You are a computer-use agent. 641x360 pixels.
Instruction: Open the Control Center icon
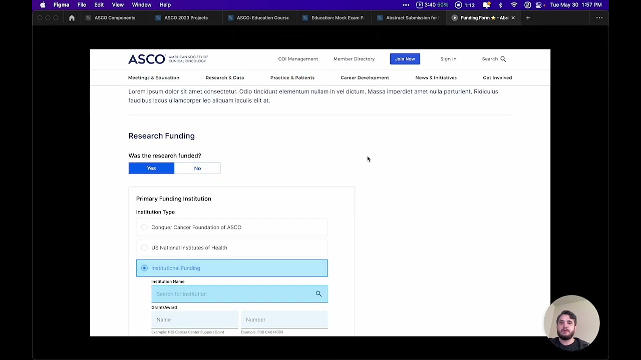[x=539, y=5]
